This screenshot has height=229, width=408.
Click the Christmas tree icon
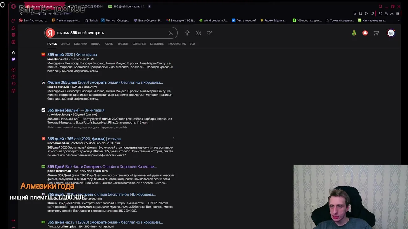click(354, 33)
